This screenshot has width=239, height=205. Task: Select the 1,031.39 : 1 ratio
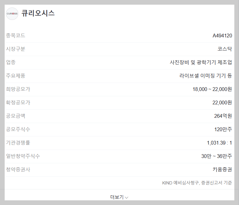pos(219,143)
